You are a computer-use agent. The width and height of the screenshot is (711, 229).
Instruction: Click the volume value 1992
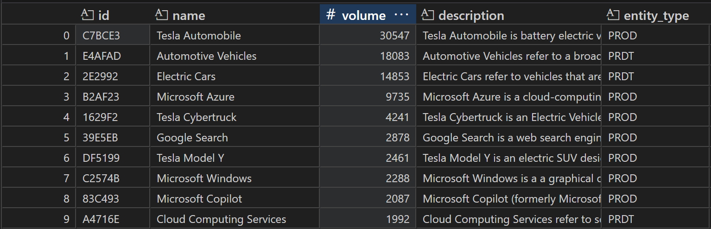368,219
